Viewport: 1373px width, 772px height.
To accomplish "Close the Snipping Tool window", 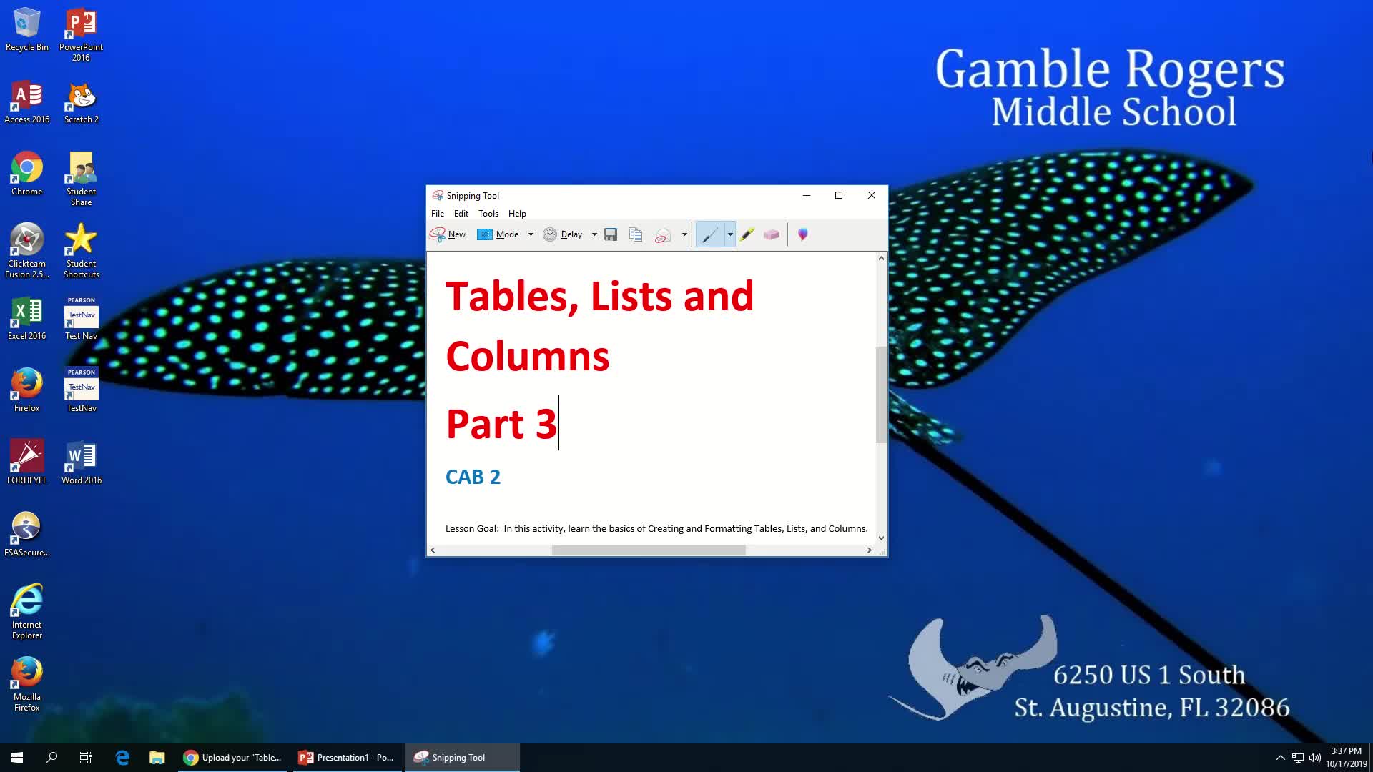I will pyautogui.click(x=872, y=195).
